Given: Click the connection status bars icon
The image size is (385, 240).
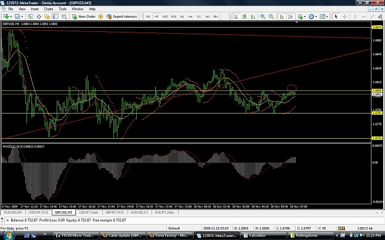Looking at the screenshot, I should [x=341, y=228].
